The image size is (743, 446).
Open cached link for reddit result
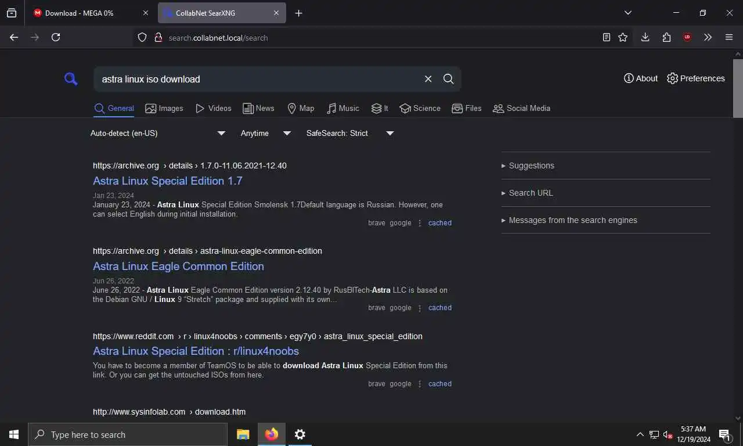(440, 384)
